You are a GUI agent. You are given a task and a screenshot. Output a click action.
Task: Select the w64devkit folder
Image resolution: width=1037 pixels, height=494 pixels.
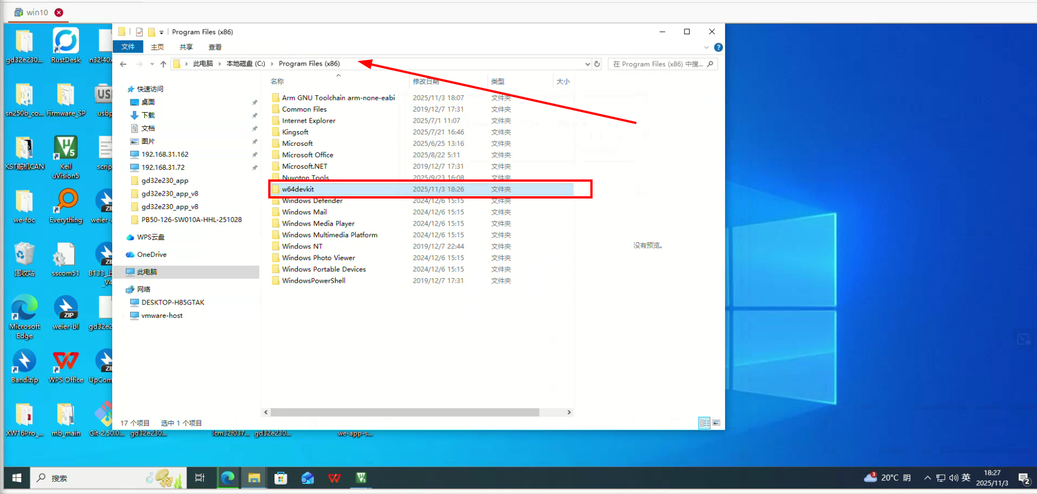[x=298, y=189]
